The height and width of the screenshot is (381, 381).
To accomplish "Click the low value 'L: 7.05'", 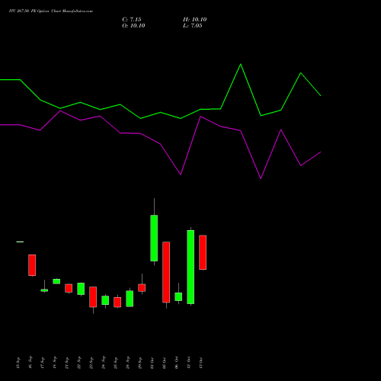I will (x=193, y=26).
